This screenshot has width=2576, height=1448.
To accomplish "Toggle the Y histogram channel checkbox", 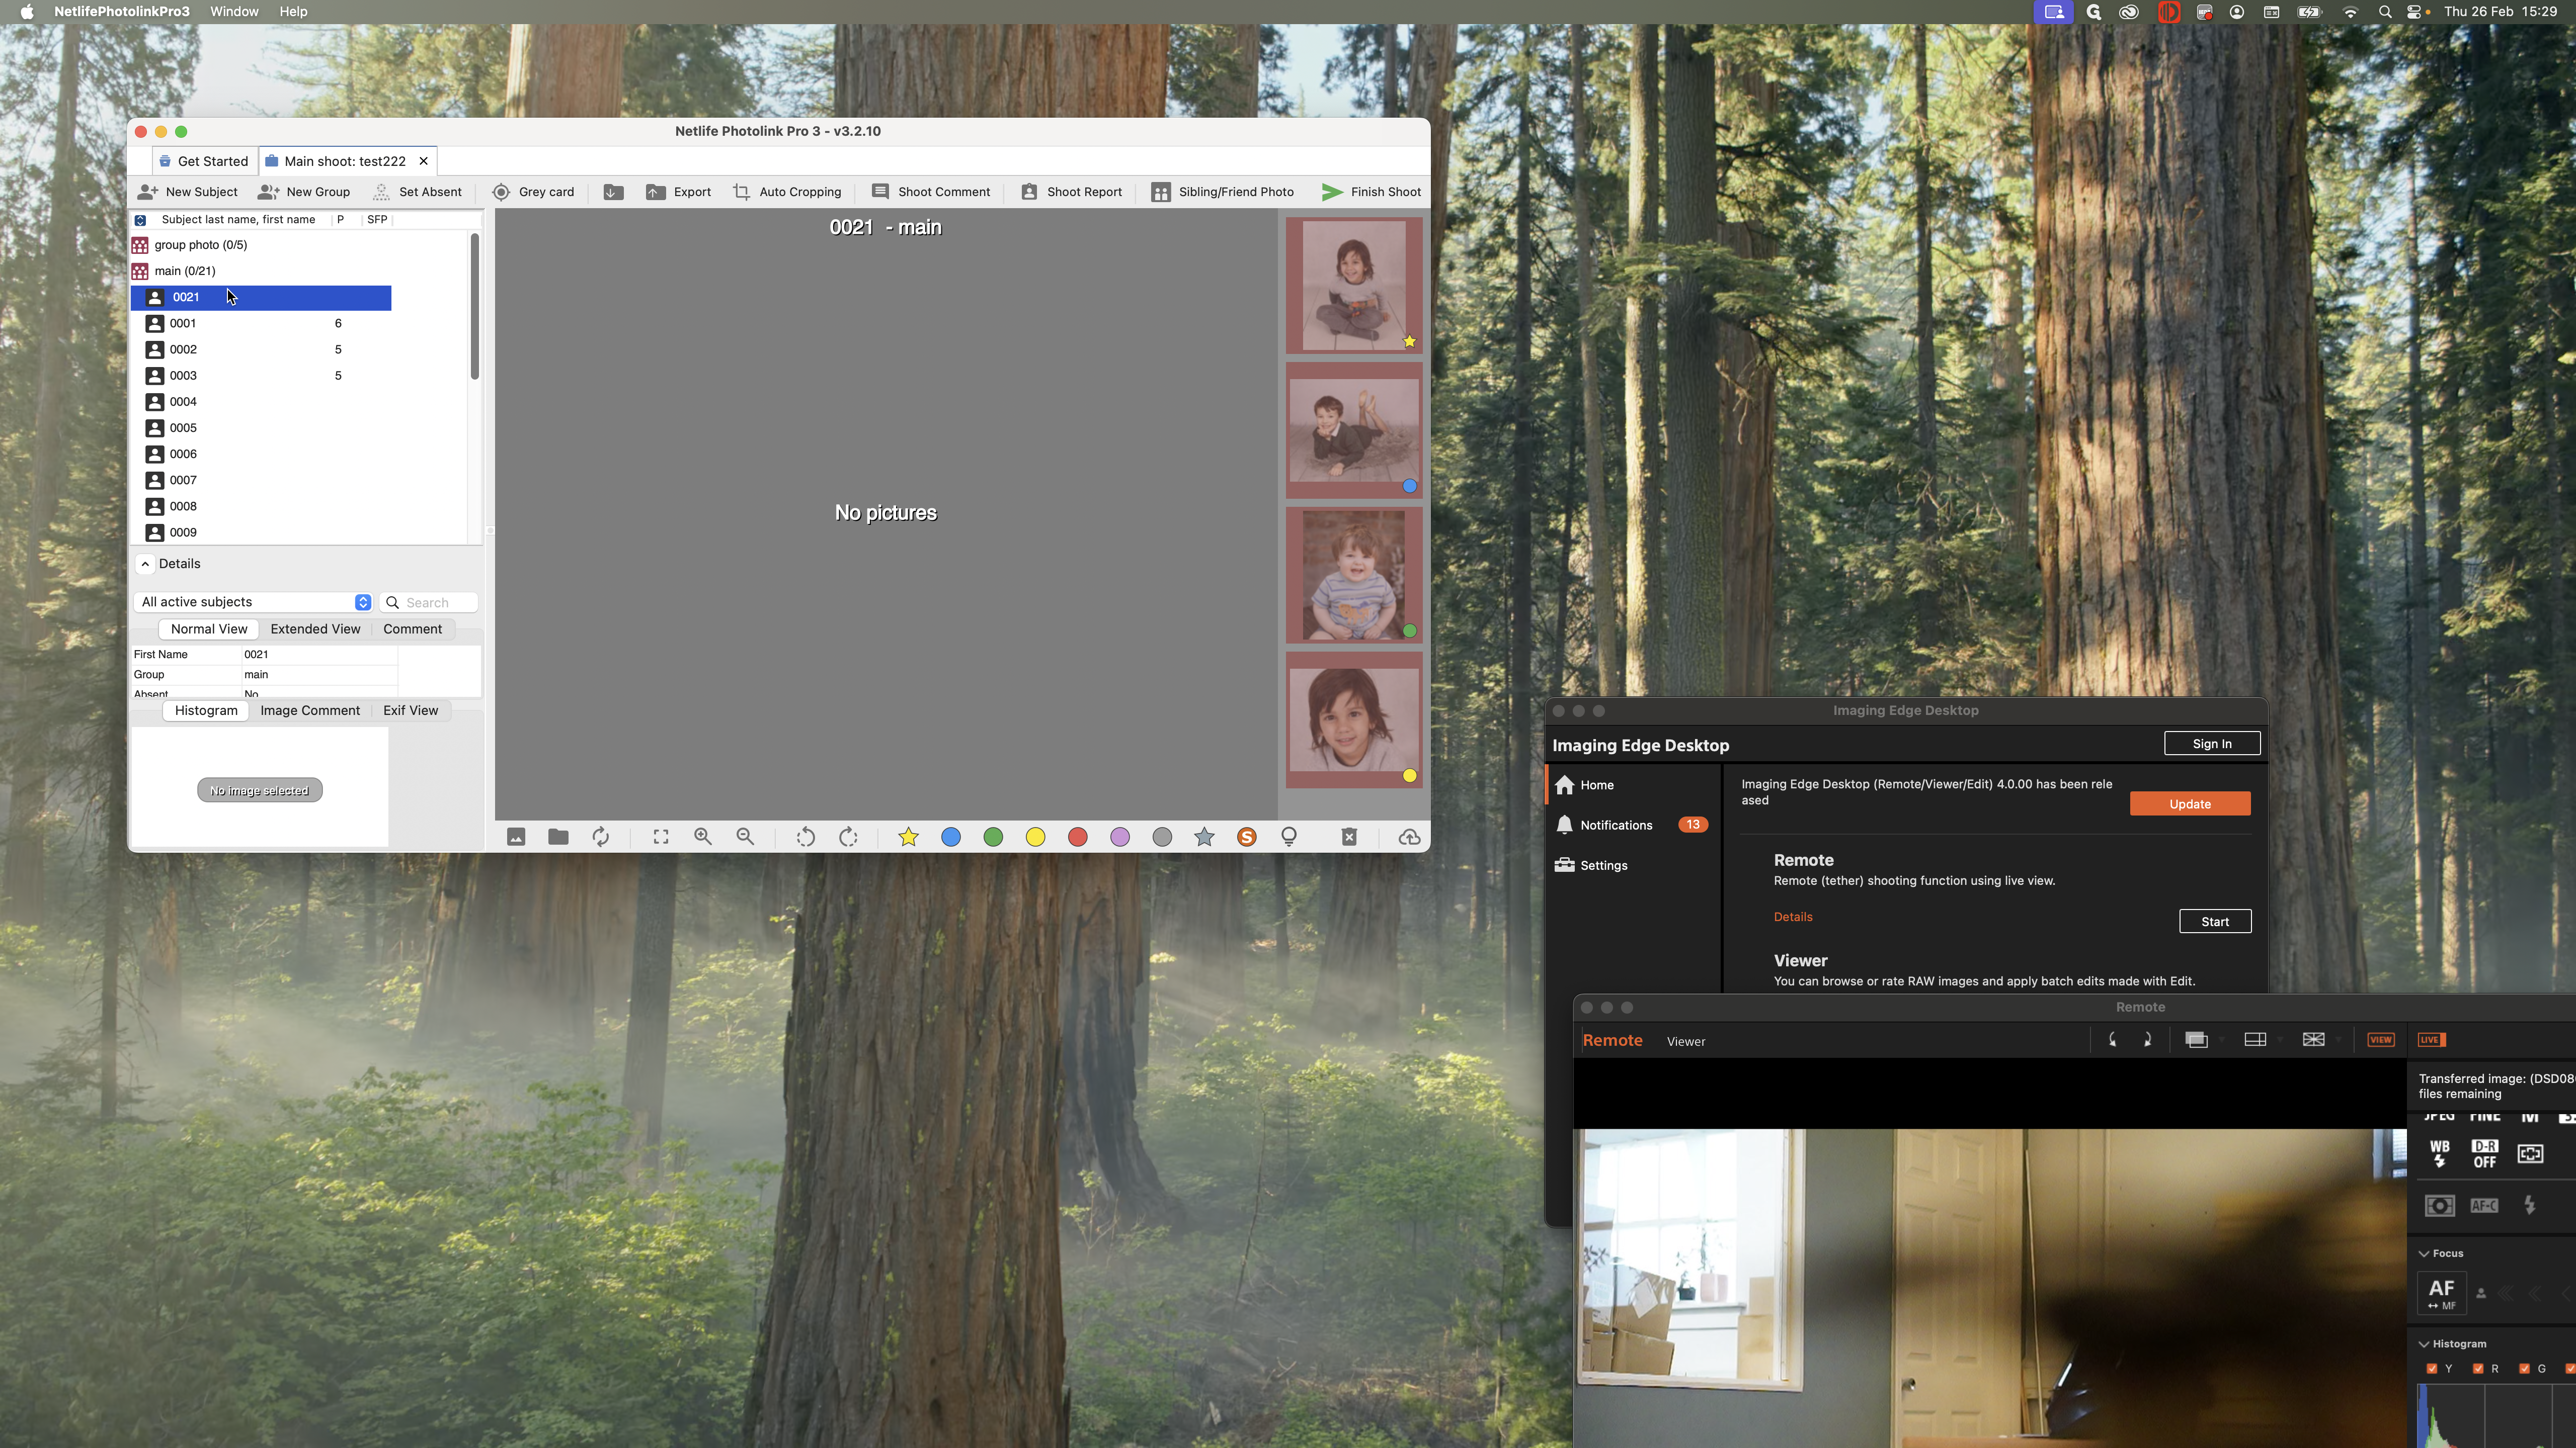I will [x=2432, y=1369].
